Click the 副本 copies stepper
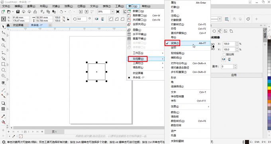 coord(235,66)
